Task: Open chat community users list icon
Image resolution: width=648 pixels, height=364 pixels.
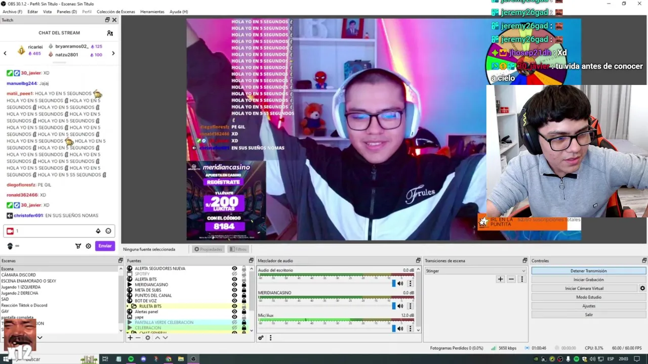Action: pyautogui.click(x=110, y=33)
